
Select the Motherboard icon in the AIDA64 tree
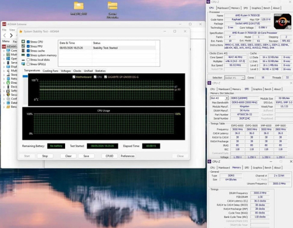click(x=8, y=55)
